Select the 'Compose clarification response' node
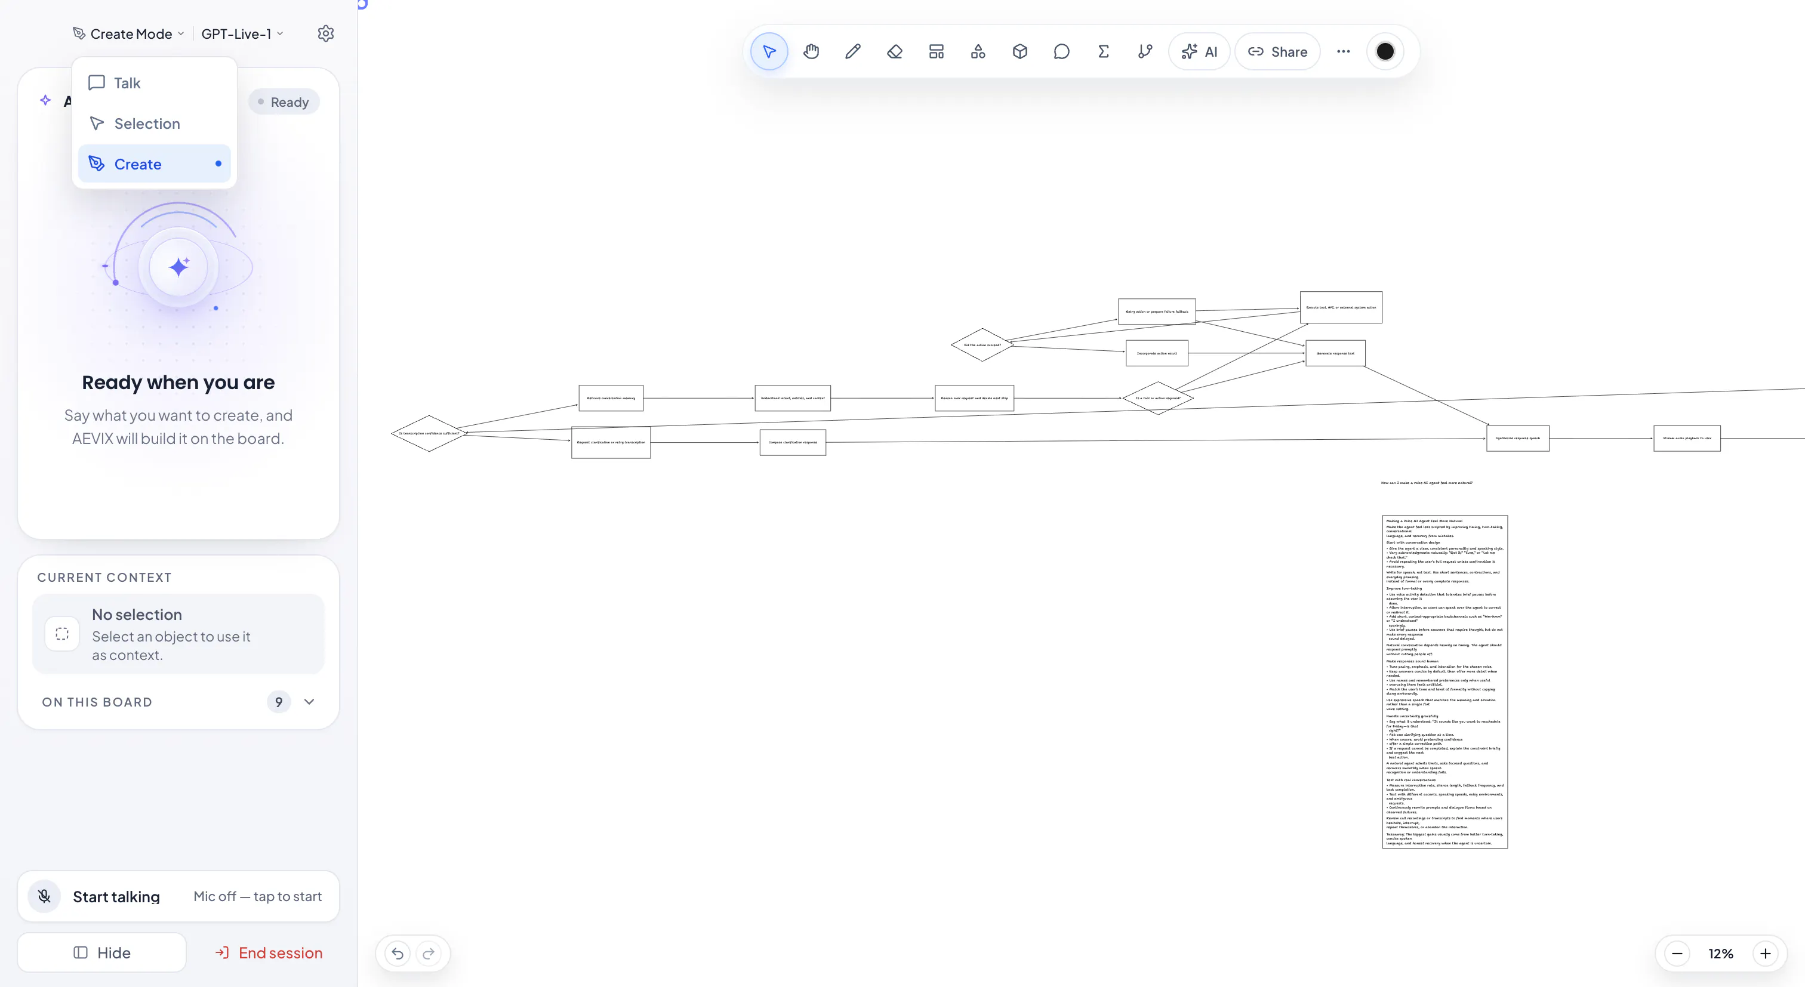The height and width of the screenshot is (987, 1805). (x=793, y=443)
